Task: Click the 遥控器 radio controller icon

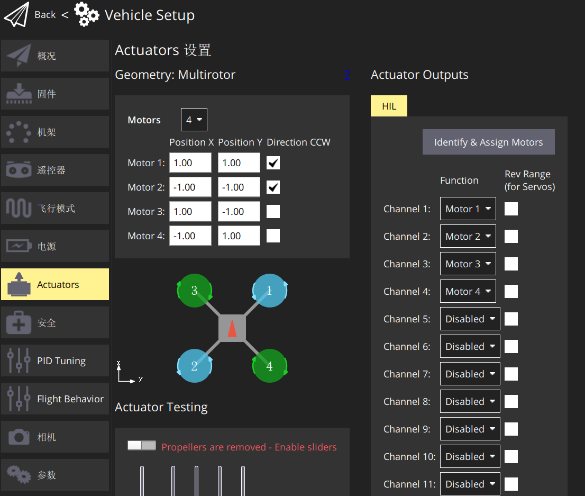Action: click(19, 170)
